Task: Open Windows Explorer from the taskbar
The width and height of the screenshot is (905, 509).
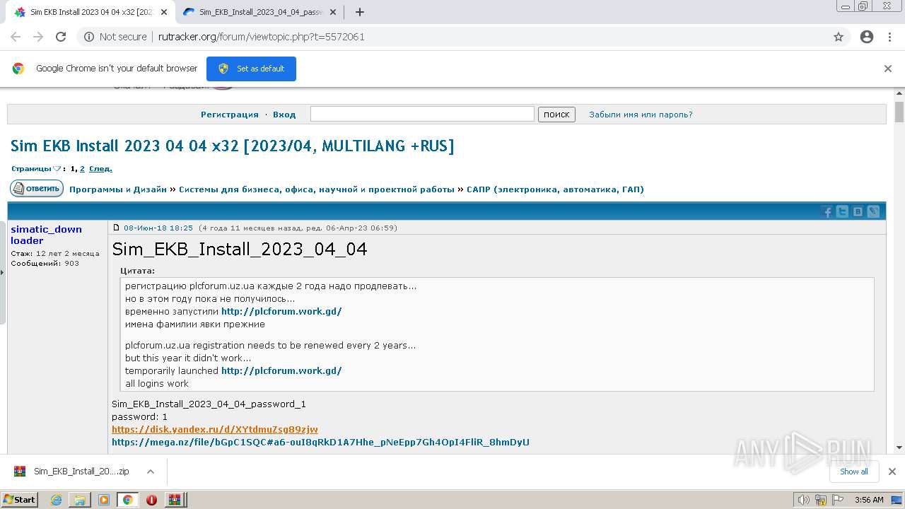Action: point(80,500)
